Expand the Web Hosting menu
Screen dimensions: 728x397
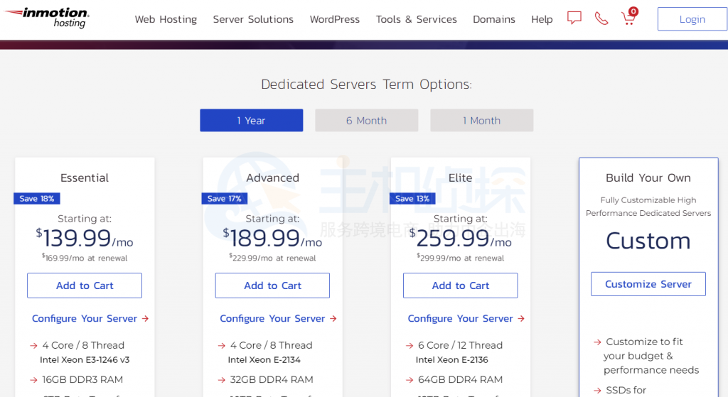[166, 19]
